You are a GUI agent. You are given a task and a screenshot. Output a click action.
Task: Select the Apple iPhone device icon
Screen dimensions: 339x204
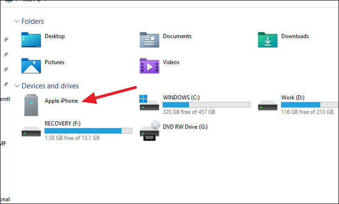31,105
